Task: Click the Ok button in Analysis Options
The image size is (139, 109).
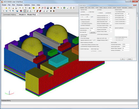Action: coord(123,59)
